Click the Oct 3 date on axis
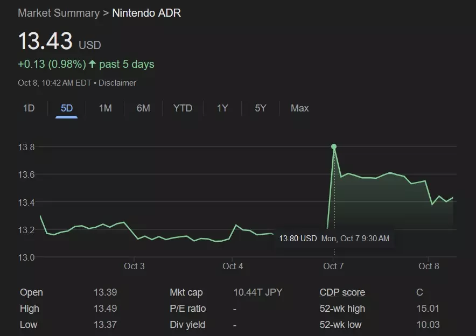 click(x=134, y=266)
